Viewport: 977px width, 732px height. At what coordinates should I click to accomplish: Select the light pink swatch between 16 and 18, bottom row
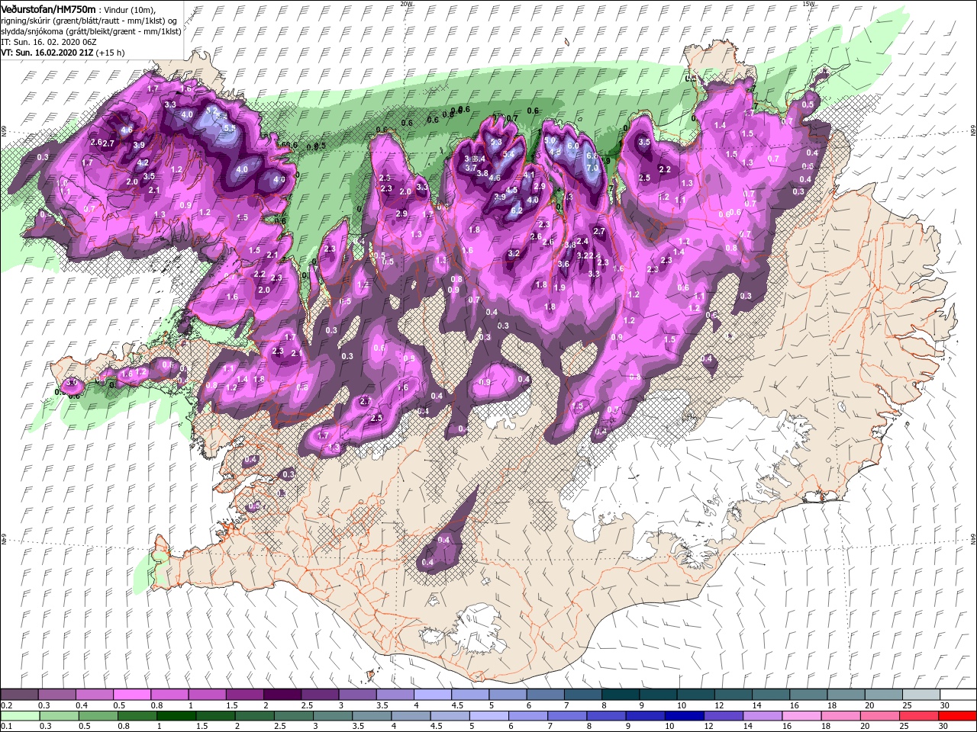[800, 716]
